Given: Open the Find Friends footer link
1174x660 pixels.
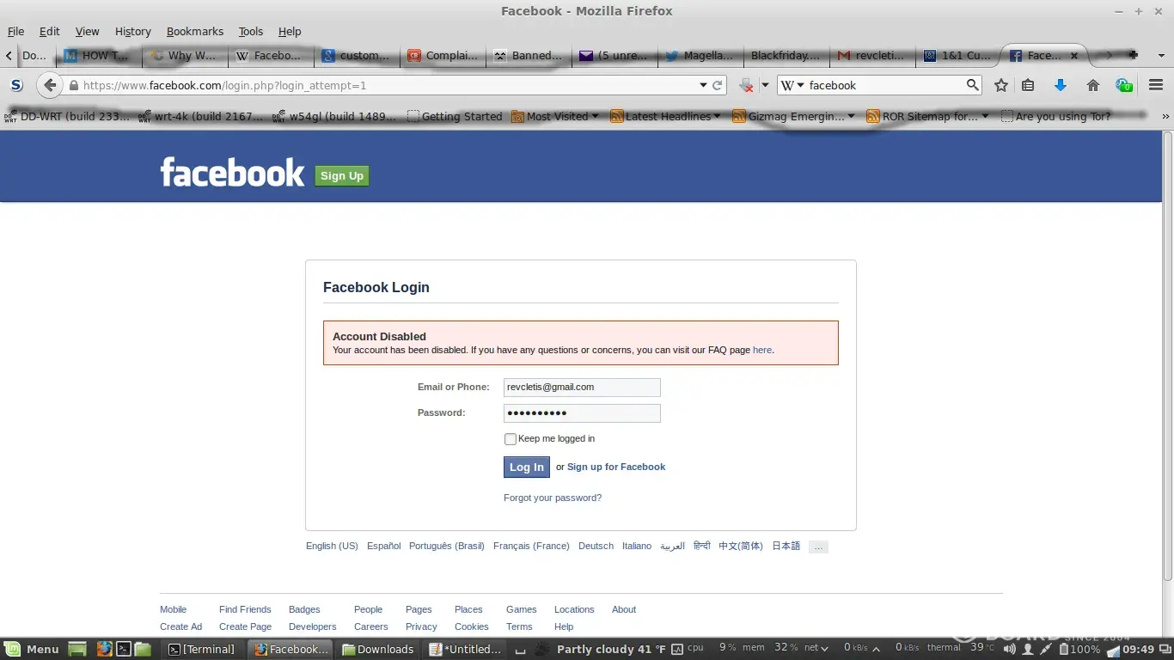Looking at the screenshot, I should click(x=245, y=610).
